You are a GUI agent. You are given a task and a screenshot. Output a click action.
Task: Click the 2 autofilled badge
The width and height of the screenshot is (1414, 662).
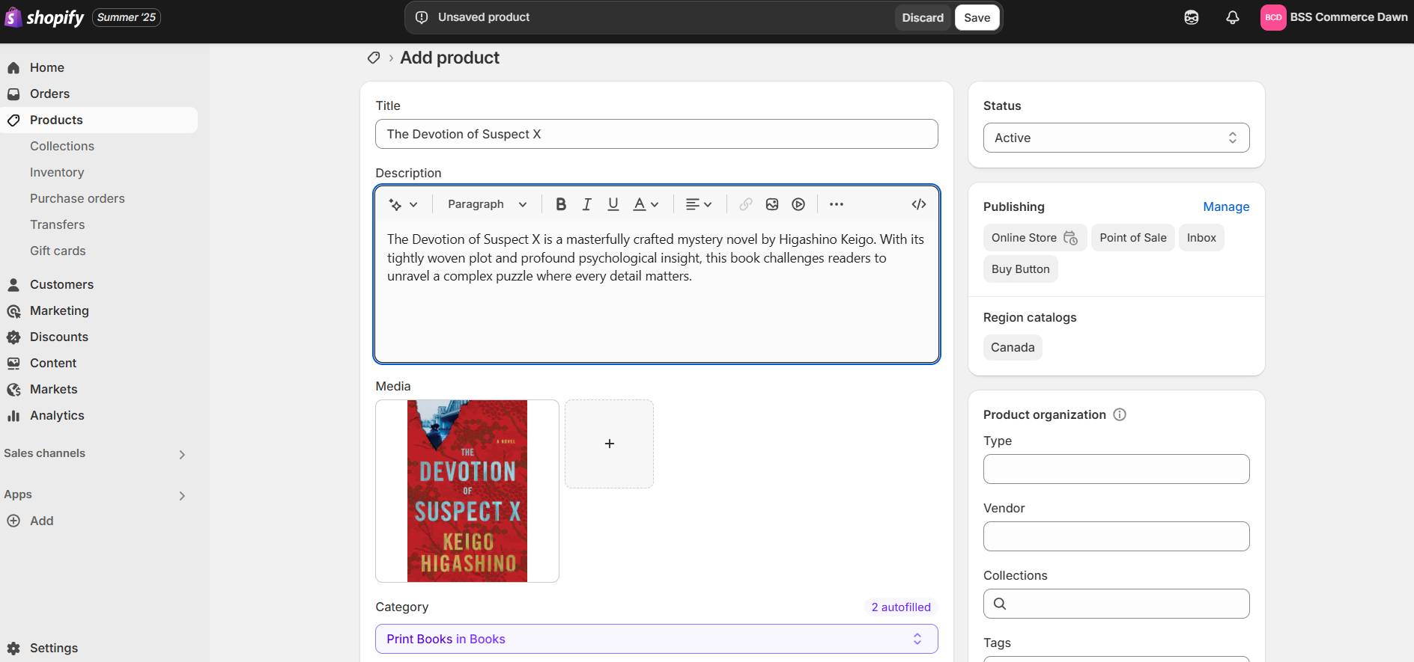point(901,607)
